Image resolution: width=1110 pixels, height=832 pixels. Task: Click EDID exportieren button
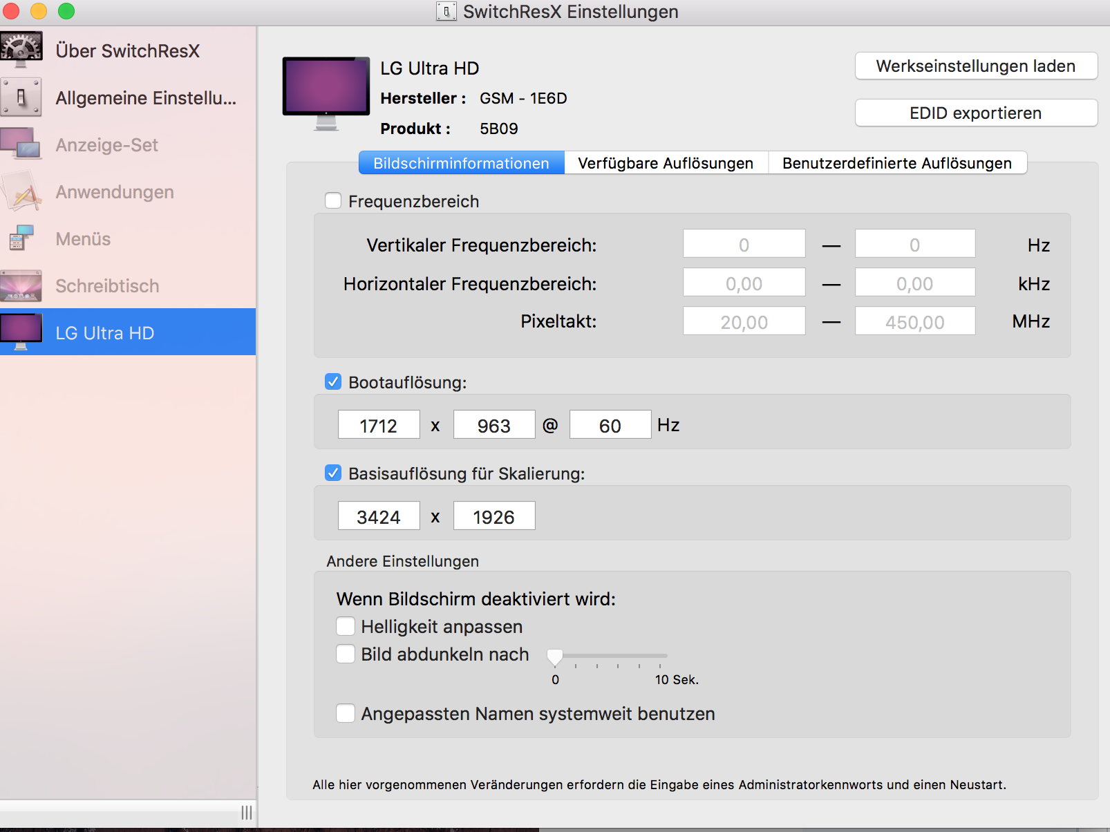click(x=976, y=113)
